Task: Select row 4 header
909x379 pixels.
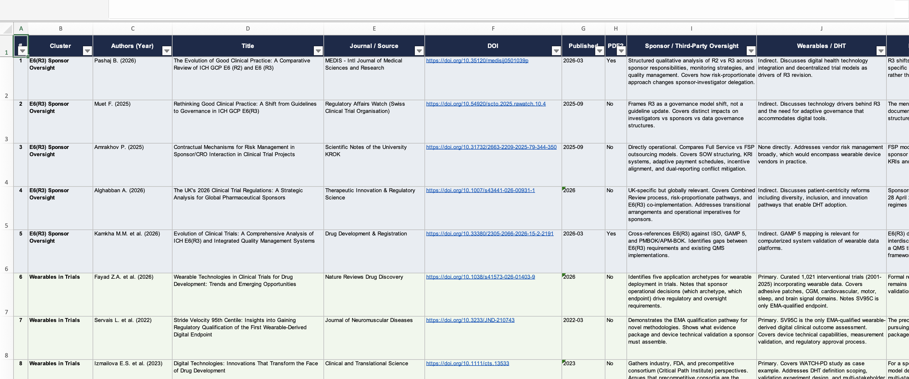Action: 7,165
